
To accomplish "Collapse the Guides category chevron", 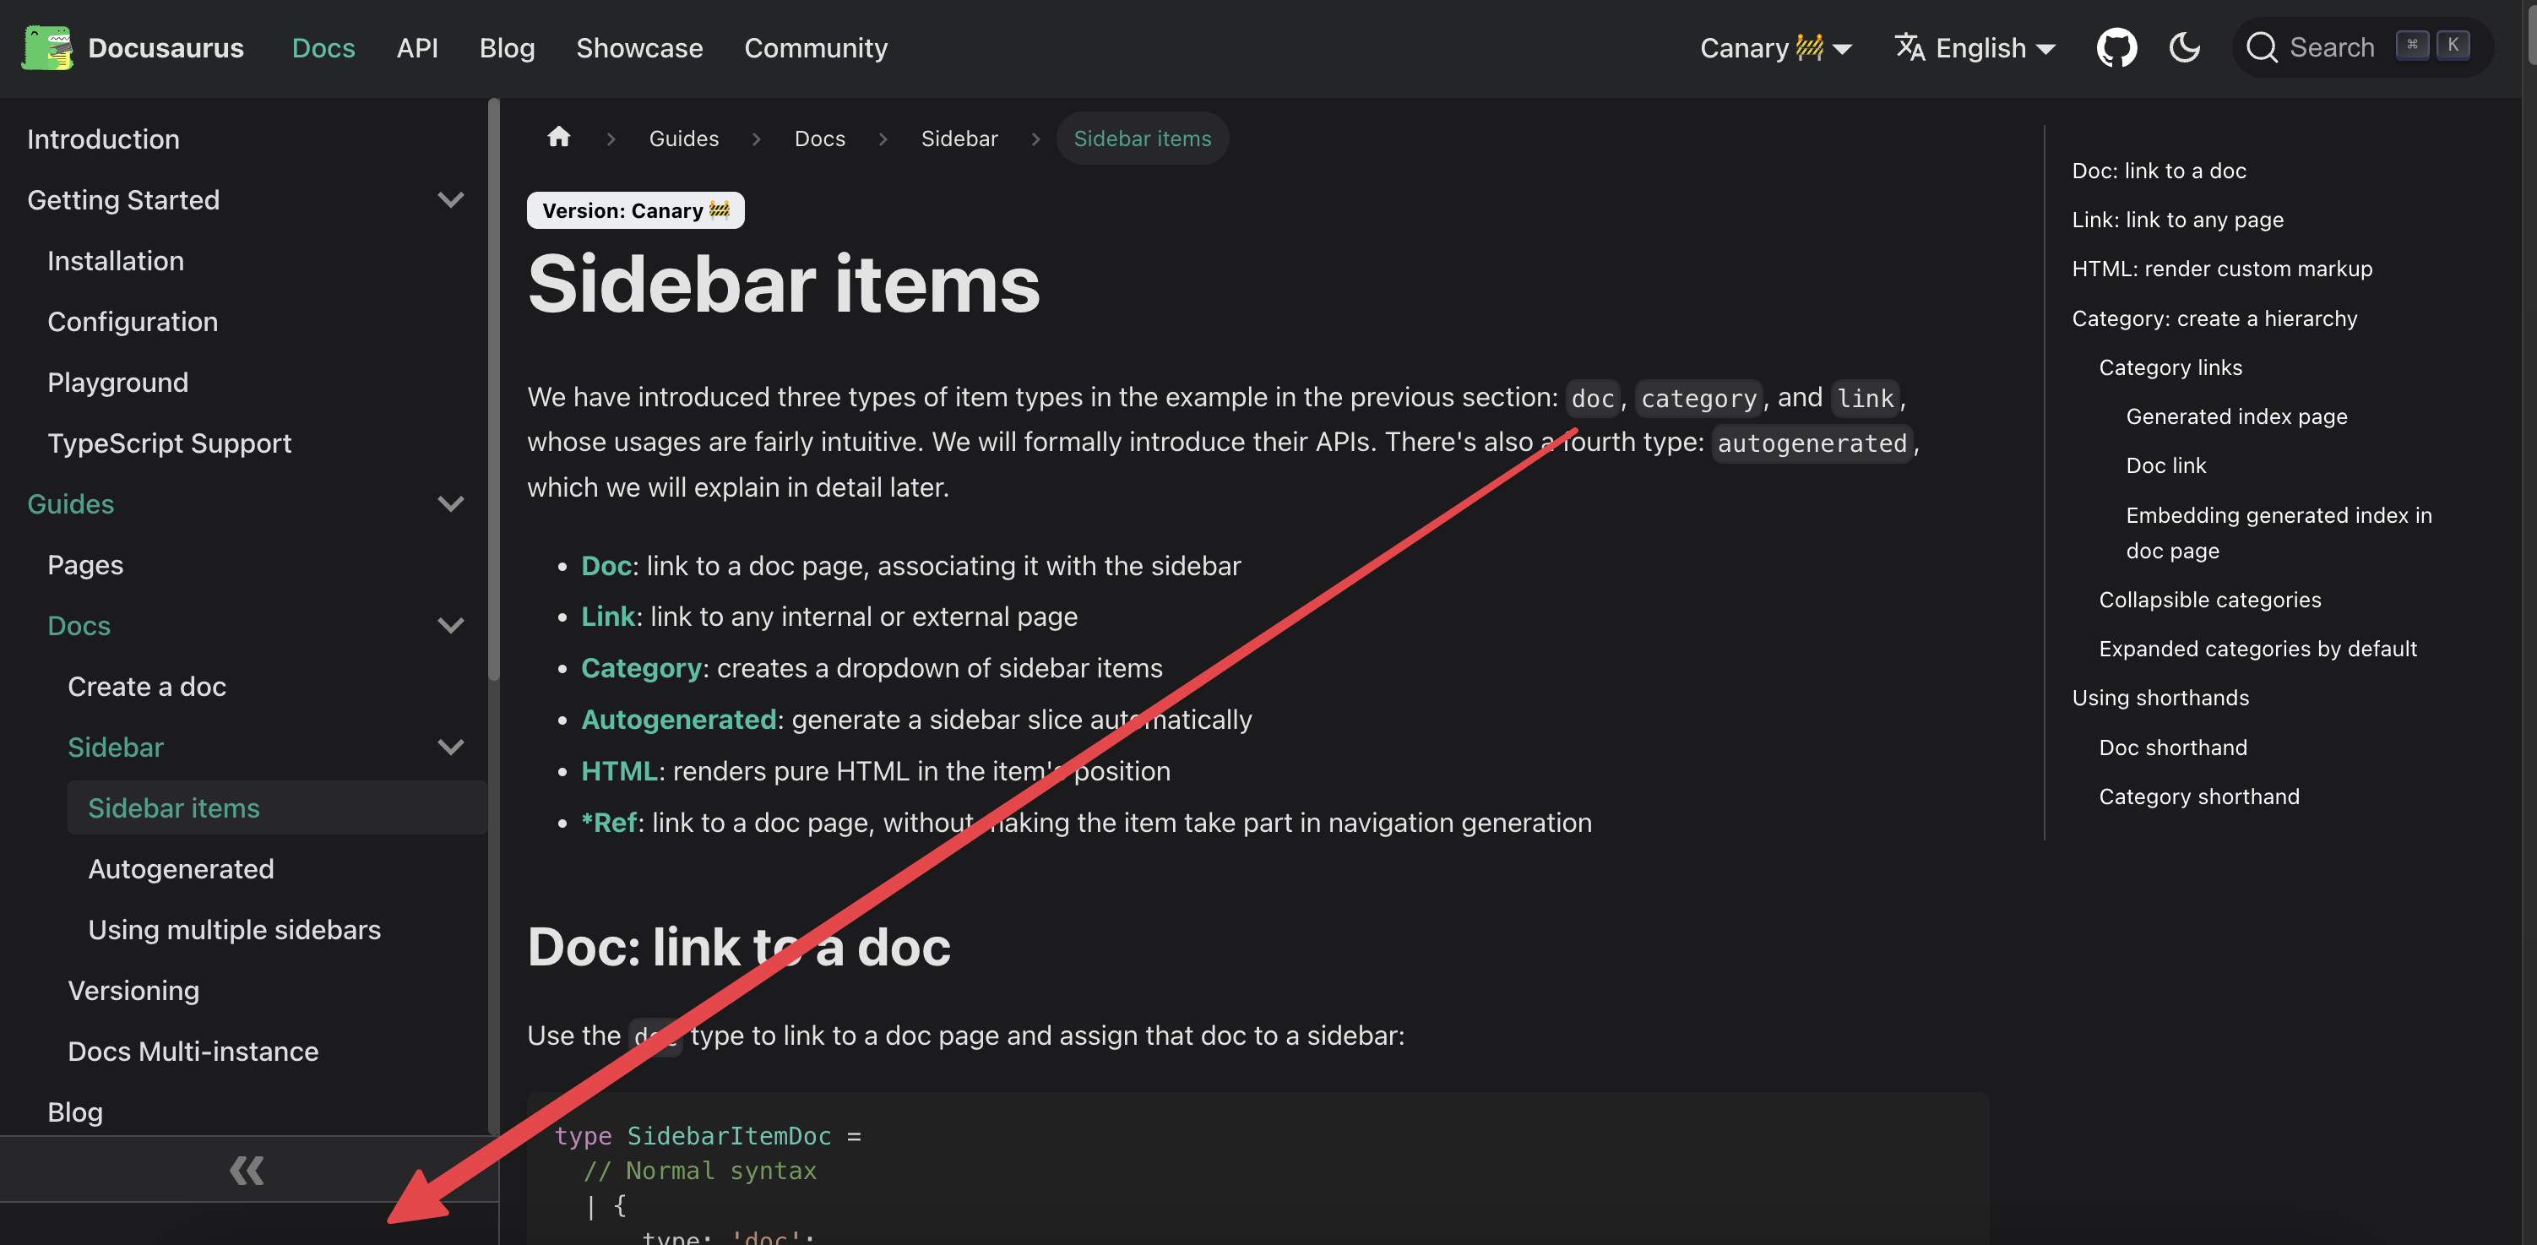I will (451, 504).
